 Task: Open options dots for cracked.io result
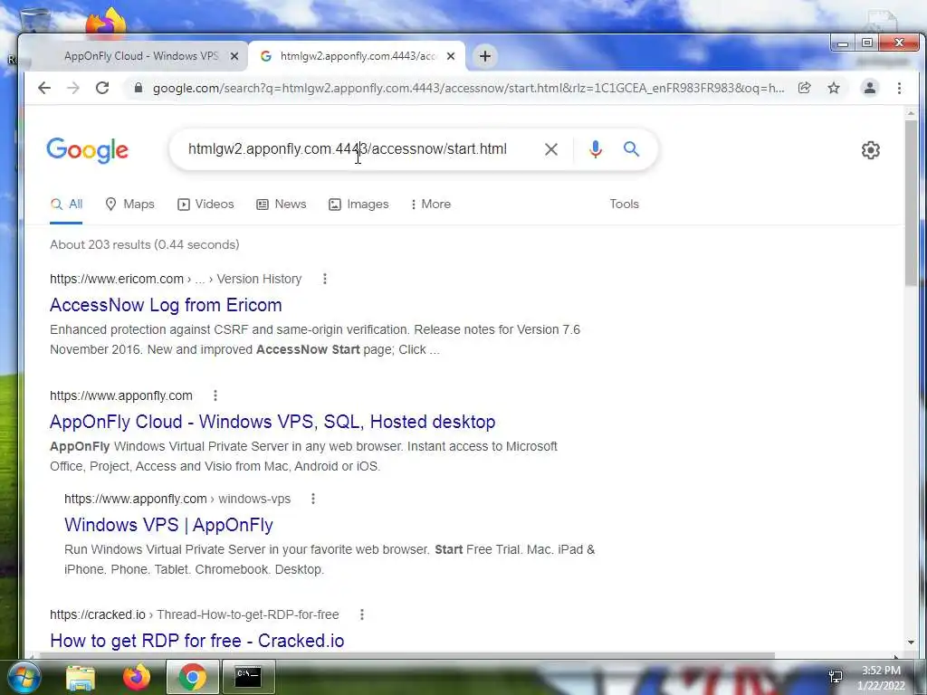(362, 614)
